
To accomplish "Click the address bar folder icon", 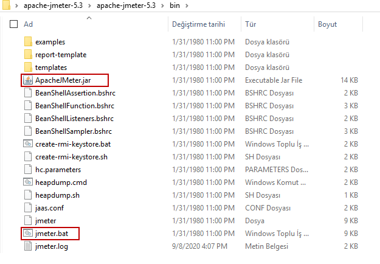I will pos(6,5).
